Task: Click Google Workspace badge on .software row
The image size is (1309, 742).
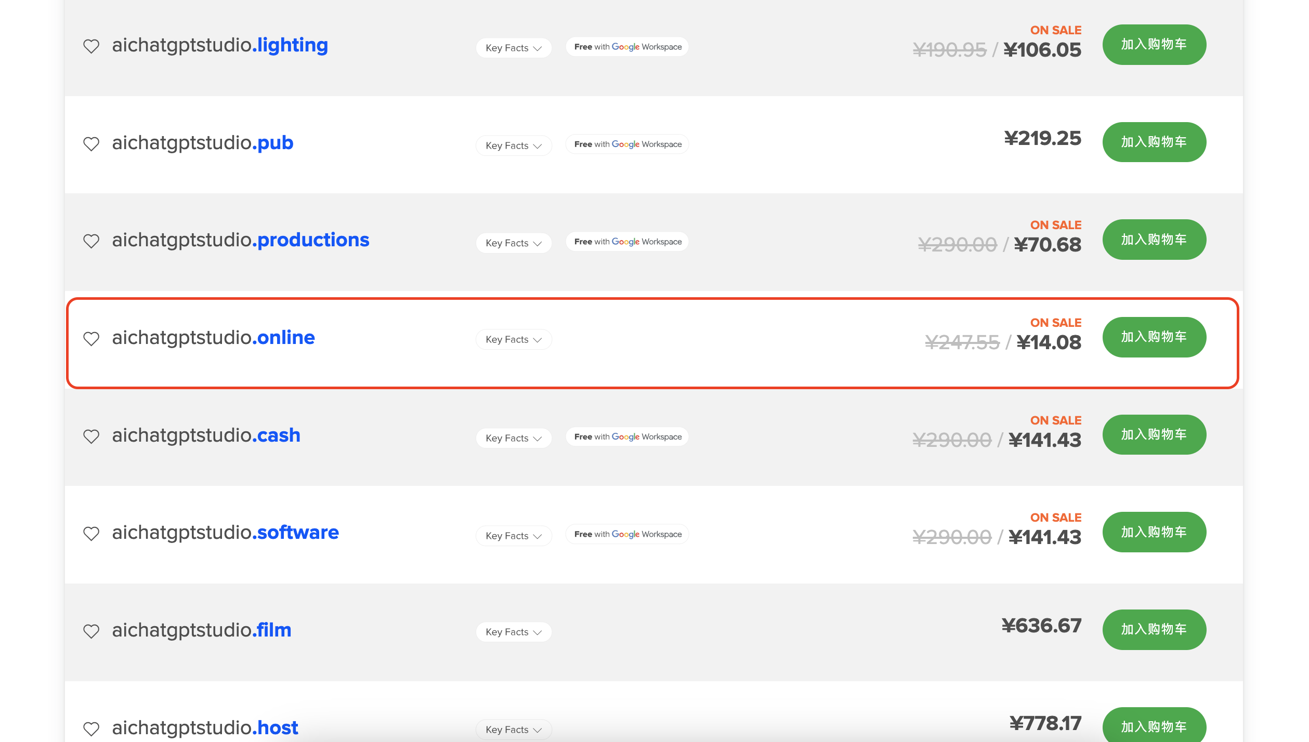Action: coord(627,534)
